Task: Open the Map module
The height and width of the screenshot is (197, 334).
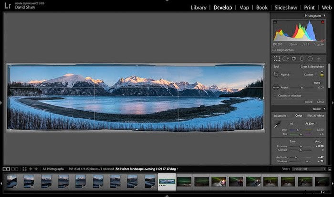Action: (244, 8)
